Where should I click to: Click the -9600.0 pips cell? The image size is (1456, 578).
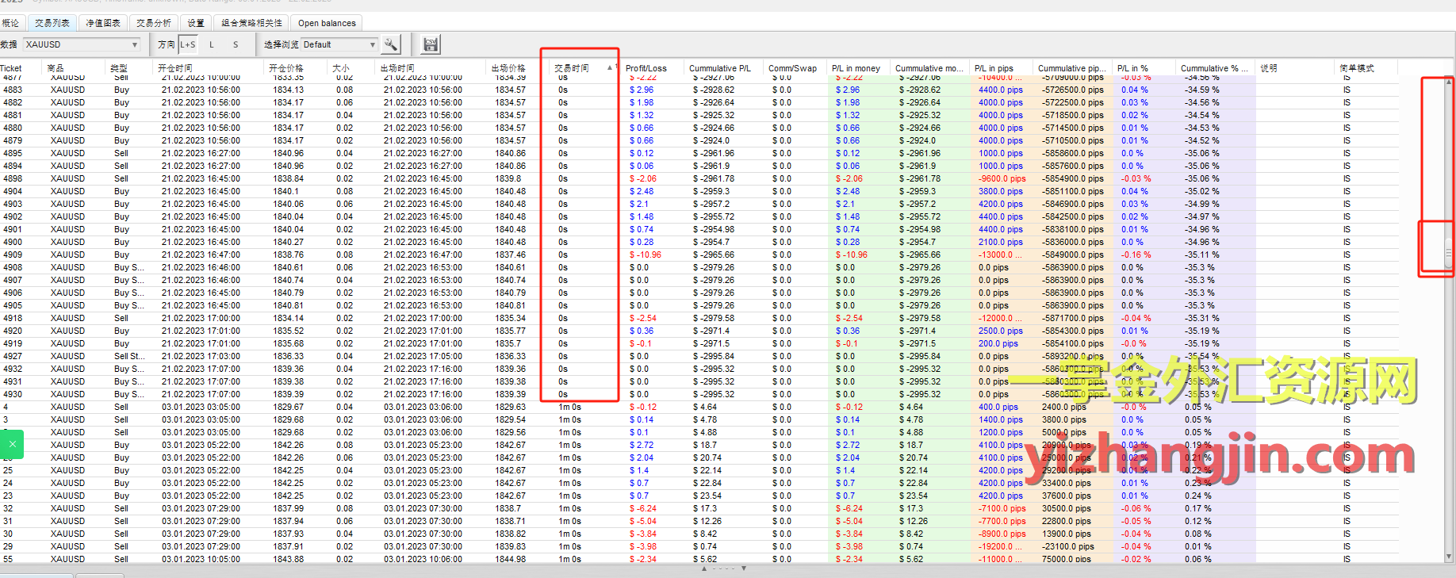[1002, 178]
